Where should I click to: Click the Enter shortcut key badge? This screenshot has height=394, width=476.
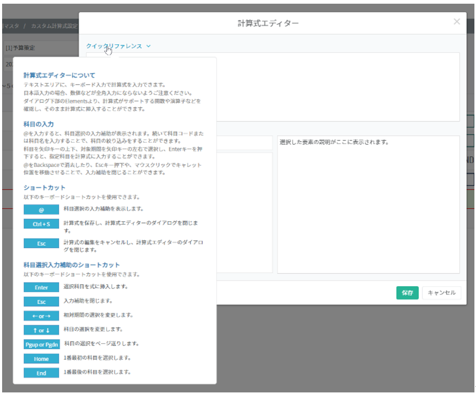click(x=41, y=288)
